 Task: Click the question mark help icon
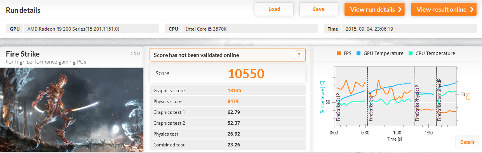tap(299, 55)
